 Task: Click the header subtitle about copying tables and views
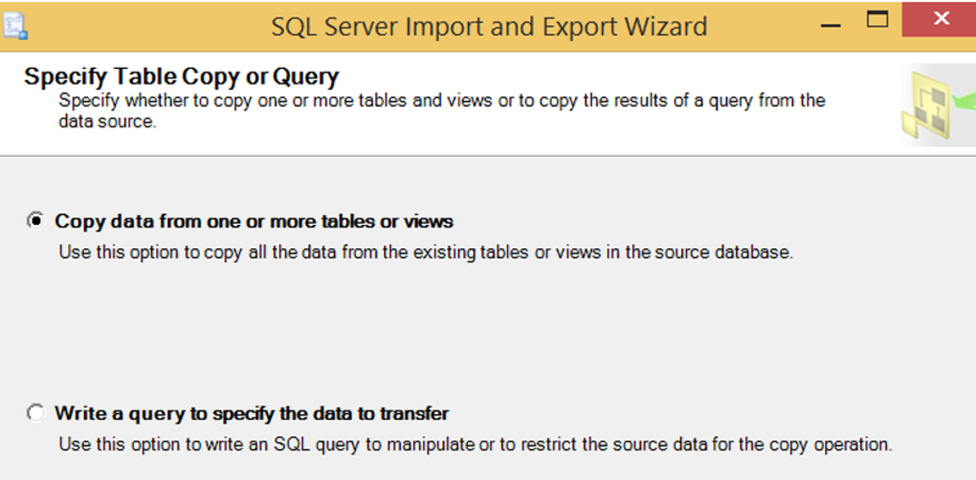[x=442, y=111]
